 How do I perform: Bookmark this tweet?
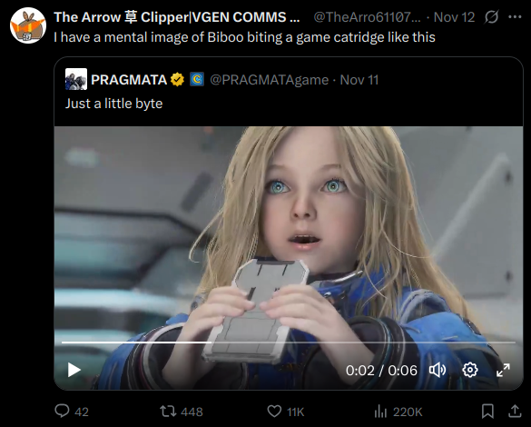tap(487, 411)
